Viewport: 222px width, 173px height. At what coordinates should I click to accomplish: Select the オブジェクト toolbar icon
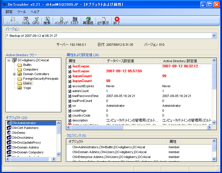13,21
